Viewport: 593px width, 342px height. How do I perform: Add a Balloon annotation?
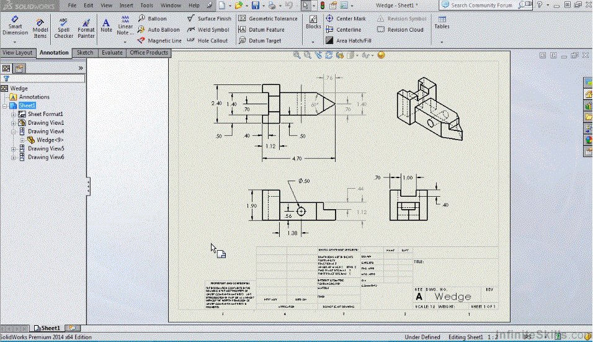(153, 18)
